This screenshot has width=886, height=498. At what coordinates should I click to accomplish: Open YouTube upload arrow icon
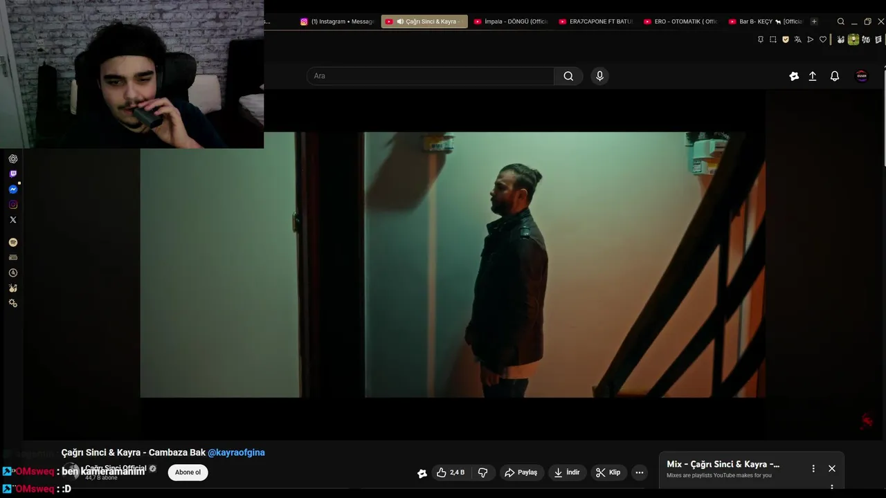coord(813,76)
